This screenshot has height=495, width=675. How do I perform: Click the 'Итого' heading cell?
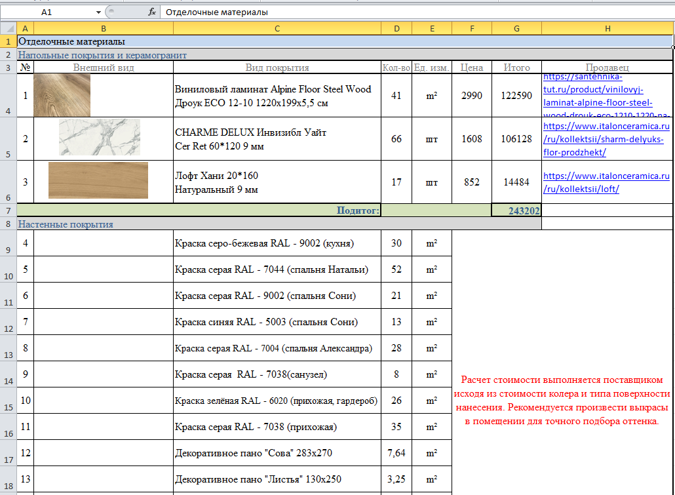click(x=516, y=68)
